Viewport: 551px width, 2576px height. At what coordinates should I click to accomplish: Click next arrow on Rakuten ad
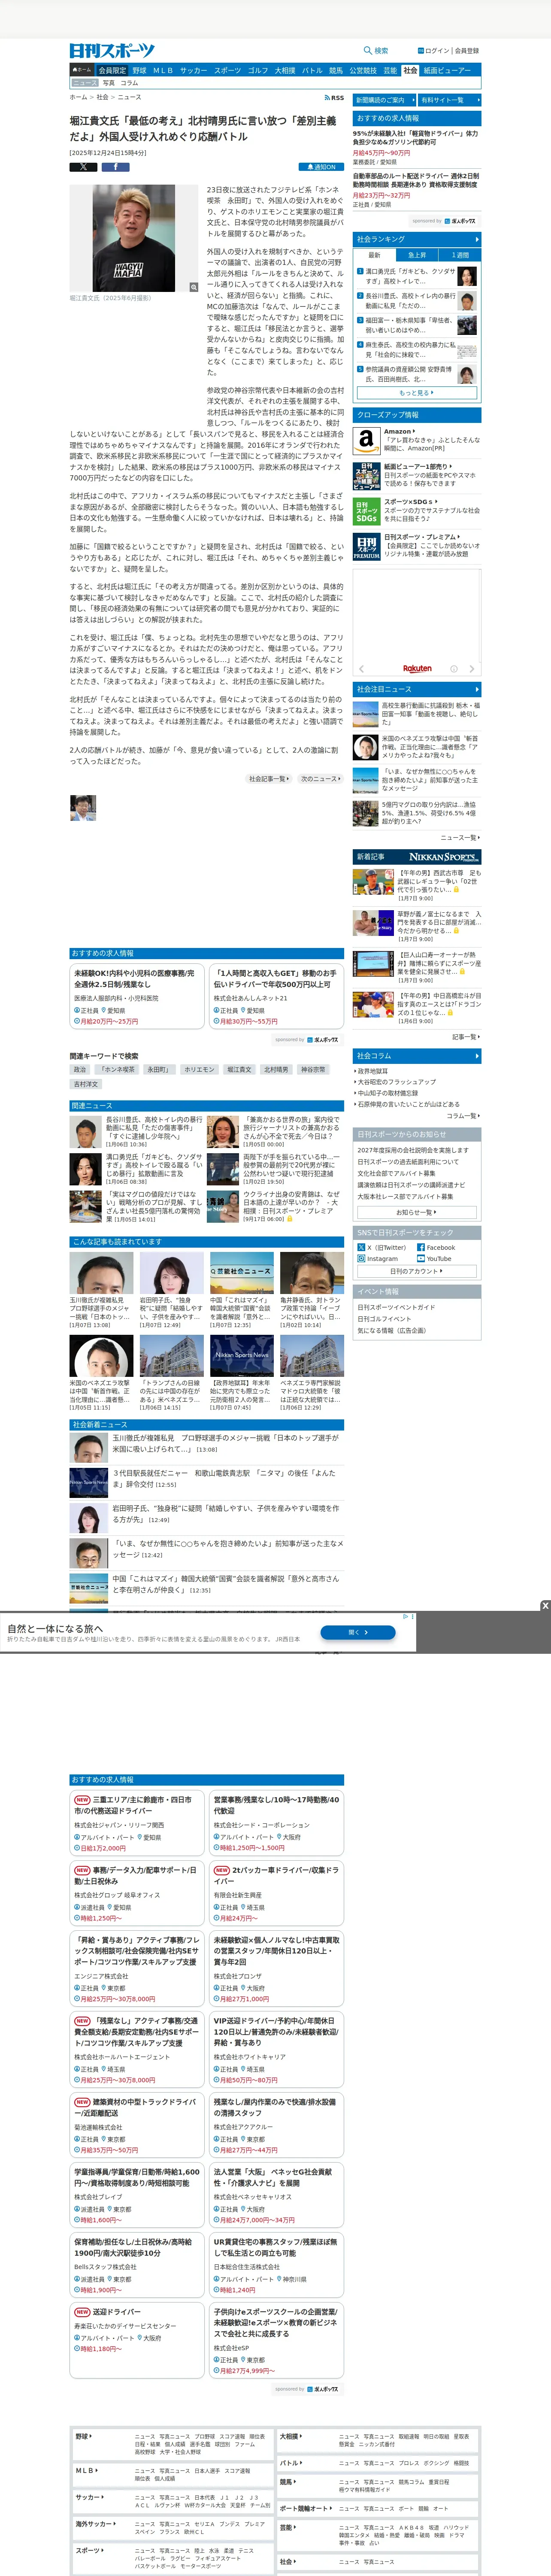[x=472, y=669]
